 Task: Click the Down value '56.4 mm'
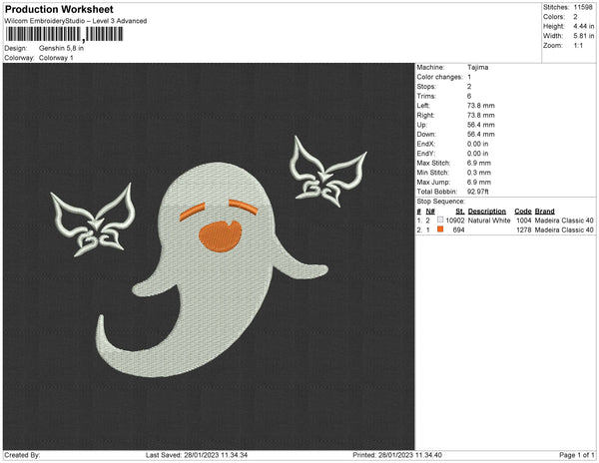click(x=481, y=135)
